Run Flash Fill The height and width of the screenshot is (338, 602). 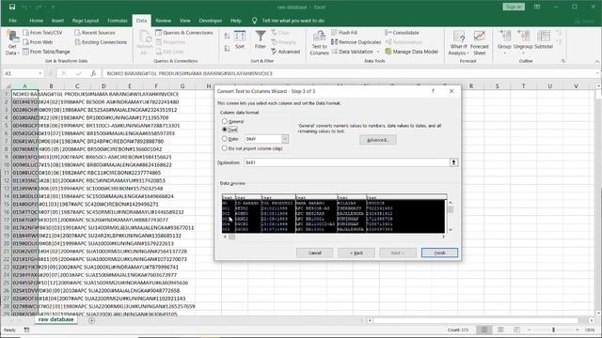[x=344, y=33]
